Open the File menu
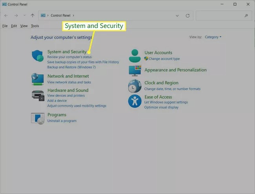Screen dimensions: 255x194 click(5, 26)
